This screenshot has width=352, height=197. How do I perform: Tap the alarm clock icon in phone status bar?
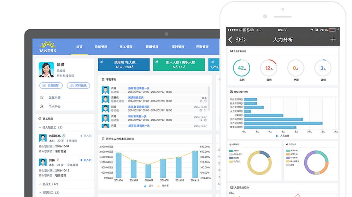pos(316,30)
